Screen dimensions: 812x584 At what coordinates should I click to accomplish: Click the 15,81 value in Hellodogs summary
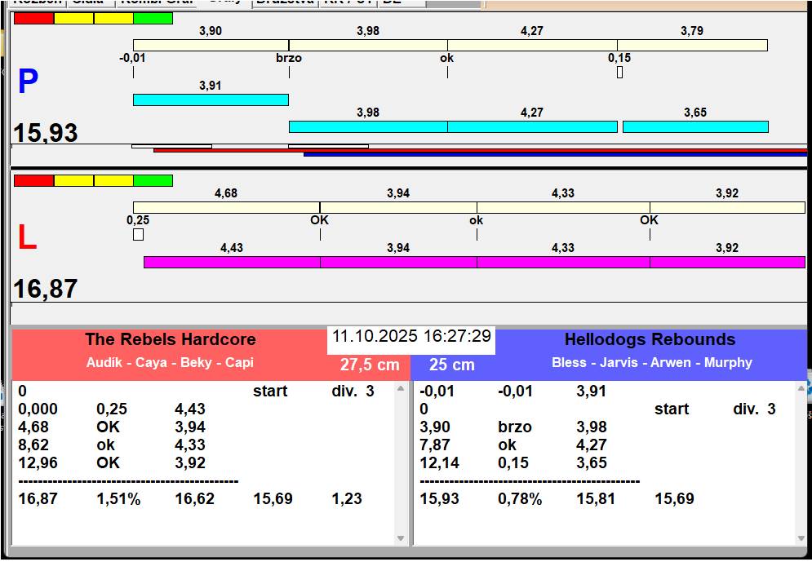pos(596,498)
